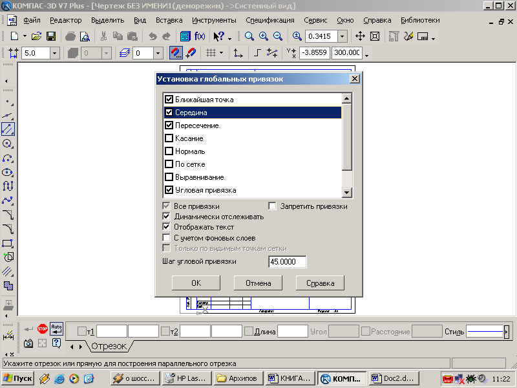Expand the layer number dropdown showing 0
517x388 pixels.
[158, 53]
